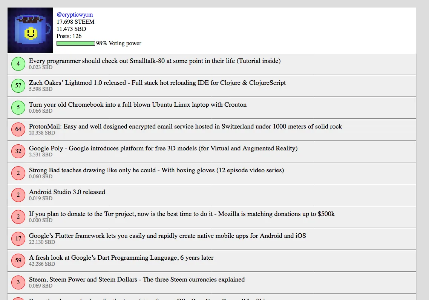
Task: Open the Google's Flutter framework post
Action: [167, 236]
